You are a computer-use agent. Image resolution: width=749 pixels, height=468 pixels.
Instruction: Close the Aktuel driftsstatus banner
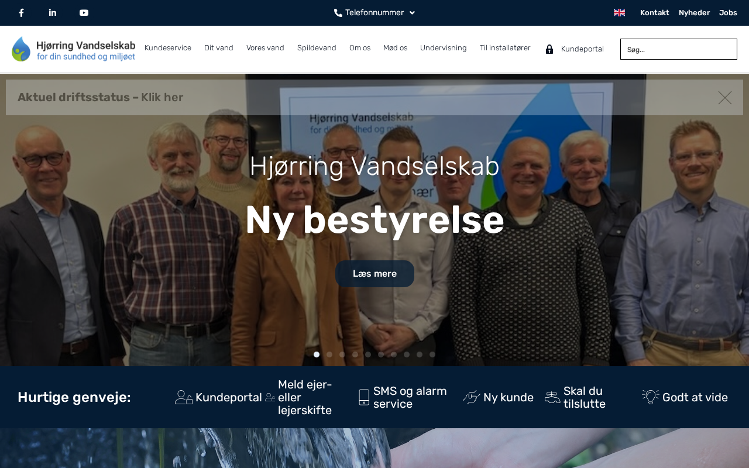[x=725, y=98]
